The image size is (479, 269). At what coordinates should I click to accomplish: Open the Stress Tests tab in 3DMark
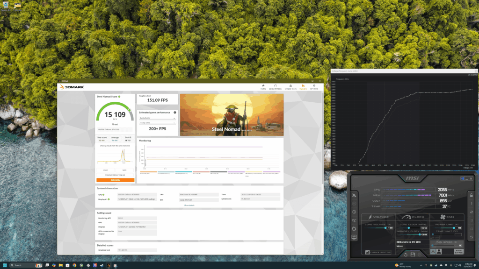tap(290, 87)
